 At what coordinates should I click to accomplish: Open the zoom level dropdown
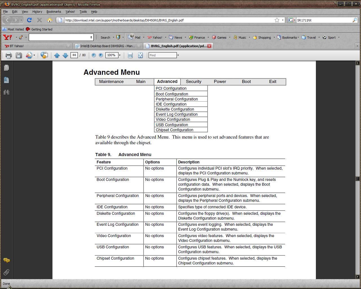120,55
